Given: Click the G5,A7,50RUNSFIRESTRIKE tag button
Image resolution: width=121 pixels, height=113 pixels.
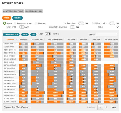Looking at the screenshot, I should point(13,11).
